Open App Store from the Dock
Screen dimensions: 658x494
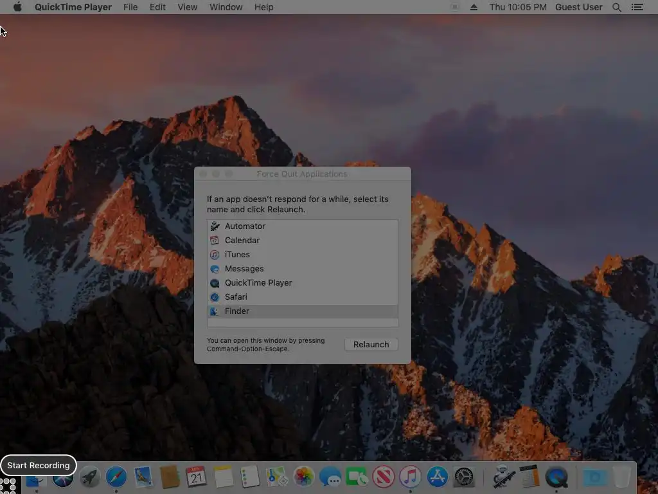(437, 477)
